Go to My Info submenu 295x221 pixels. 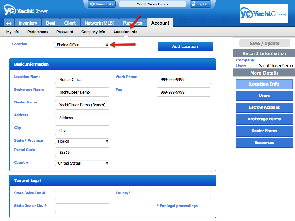coord(12,32)
